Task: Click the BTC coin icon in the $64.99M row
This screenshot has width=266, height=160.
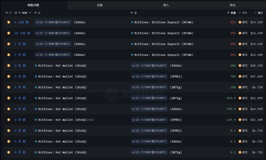Action: [240, 109]
